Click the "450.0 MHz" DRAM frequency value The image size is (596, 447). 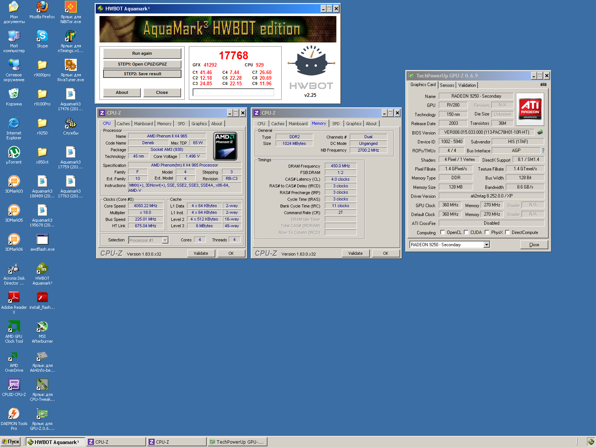340,166
